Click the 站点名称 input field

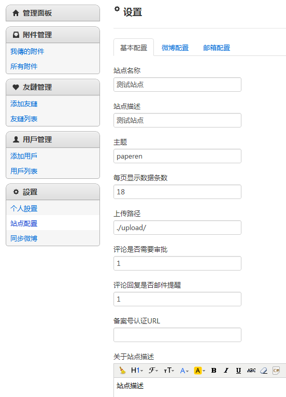(177, 84)
